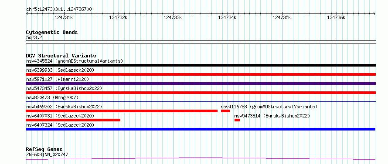Click the 124736k ruler tick label
The image size is (388, 164).
pos(336,17)
